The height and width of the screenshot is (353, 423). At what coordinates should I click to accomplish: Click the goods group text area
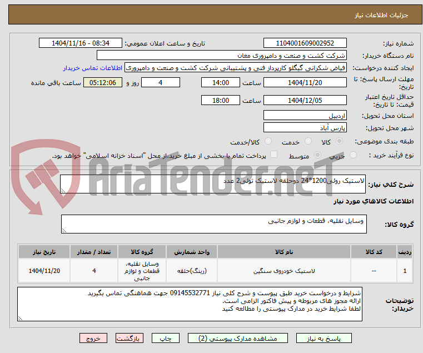click(x=214, y=224)
